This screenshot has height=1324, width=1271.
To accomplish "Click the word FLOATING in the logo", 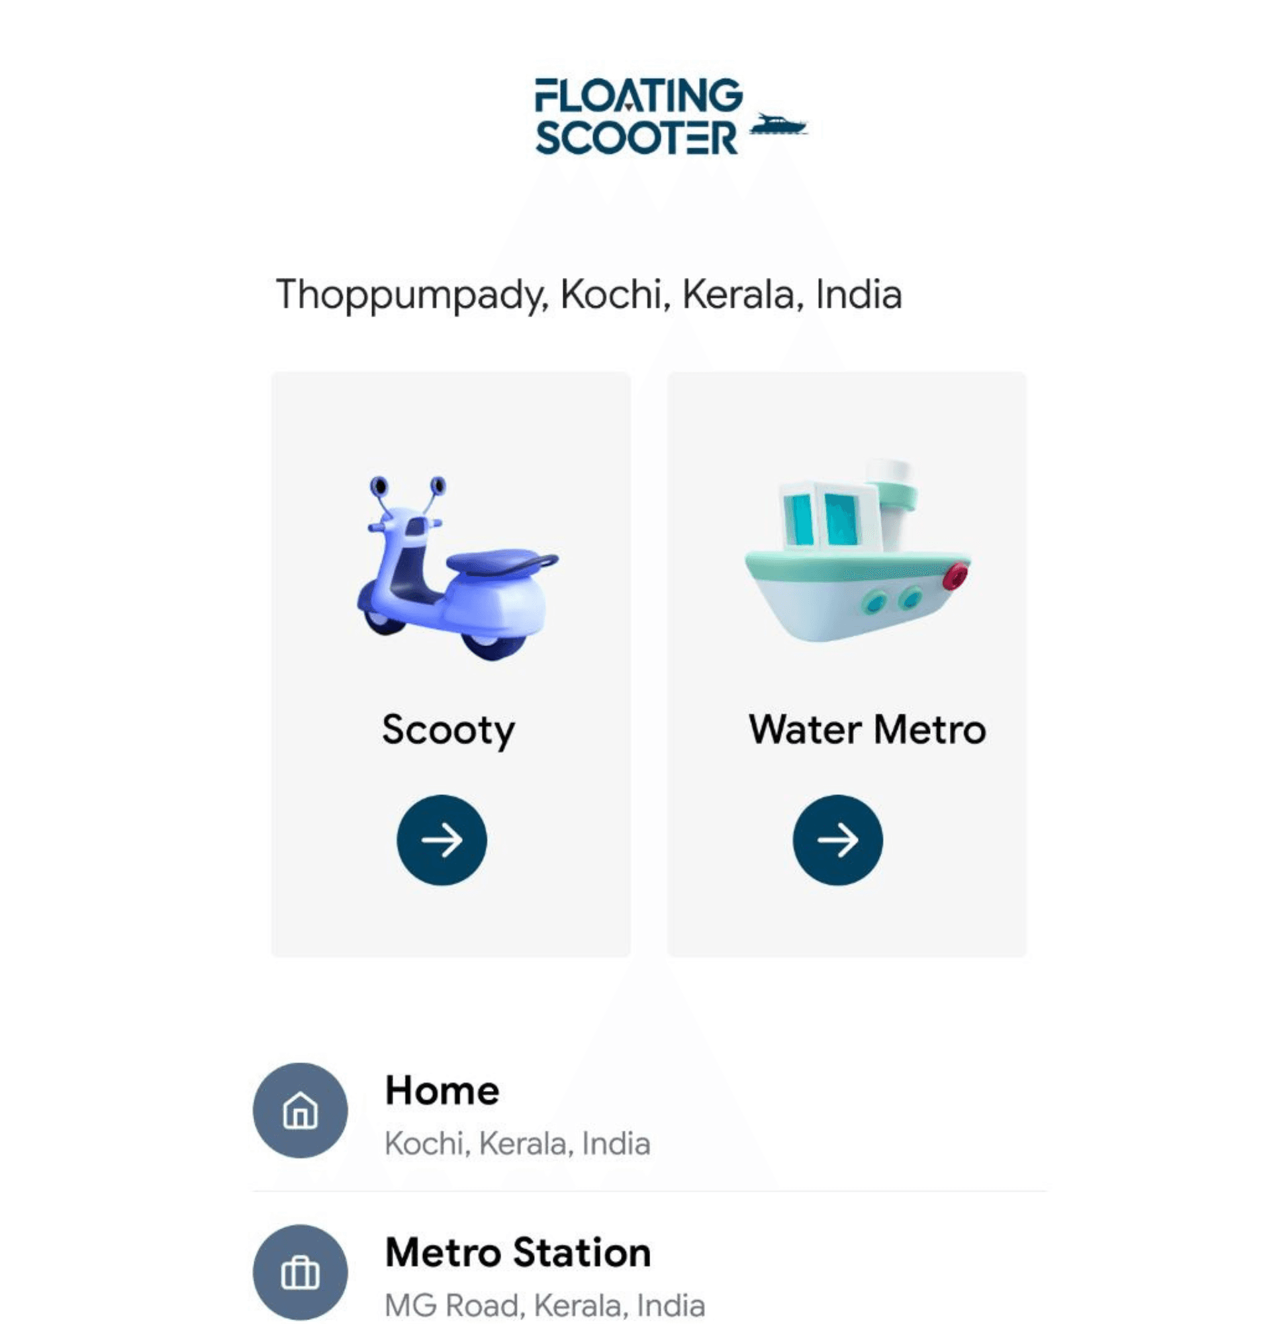I will tap(638, 95).
